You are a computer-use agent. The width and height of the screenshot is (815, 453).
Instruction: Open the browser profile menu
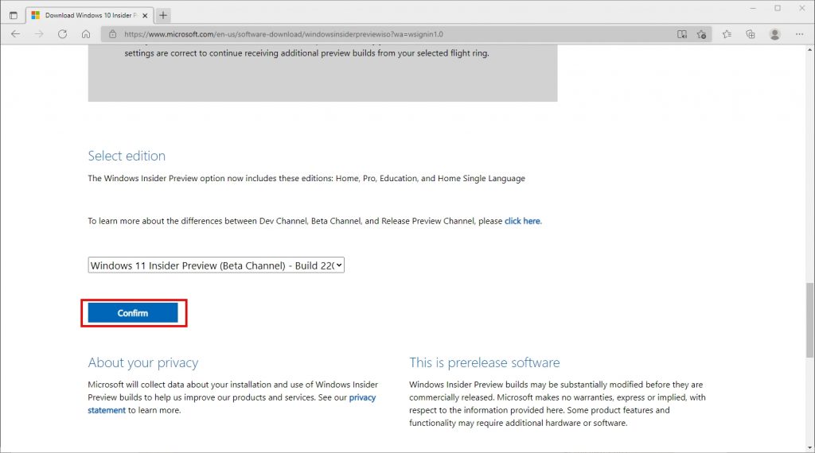coord(774,34)
